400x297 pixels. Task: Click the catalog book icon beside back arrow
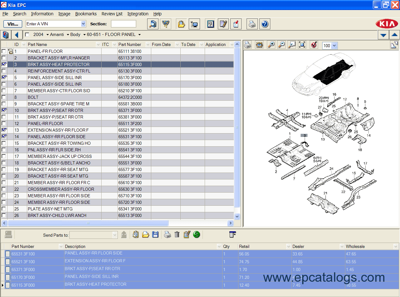click(6, 35)
